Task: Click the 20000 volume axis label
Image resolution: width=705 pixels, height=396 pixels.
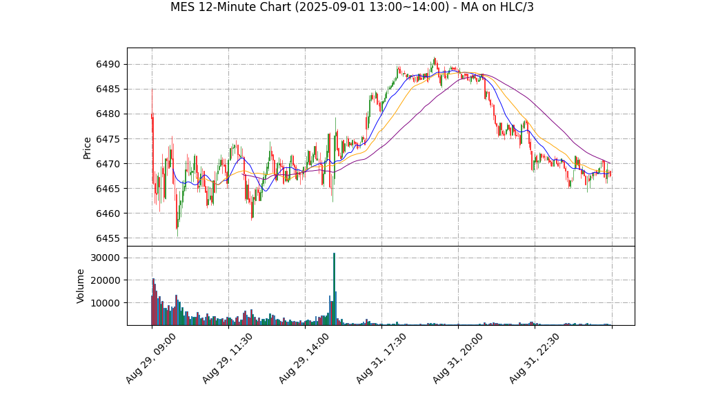Action: [106, 280]
